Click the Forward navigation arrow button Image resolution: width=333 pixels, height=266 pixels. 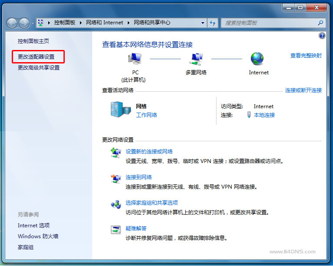pyautogui.click(x=24, y=23)
